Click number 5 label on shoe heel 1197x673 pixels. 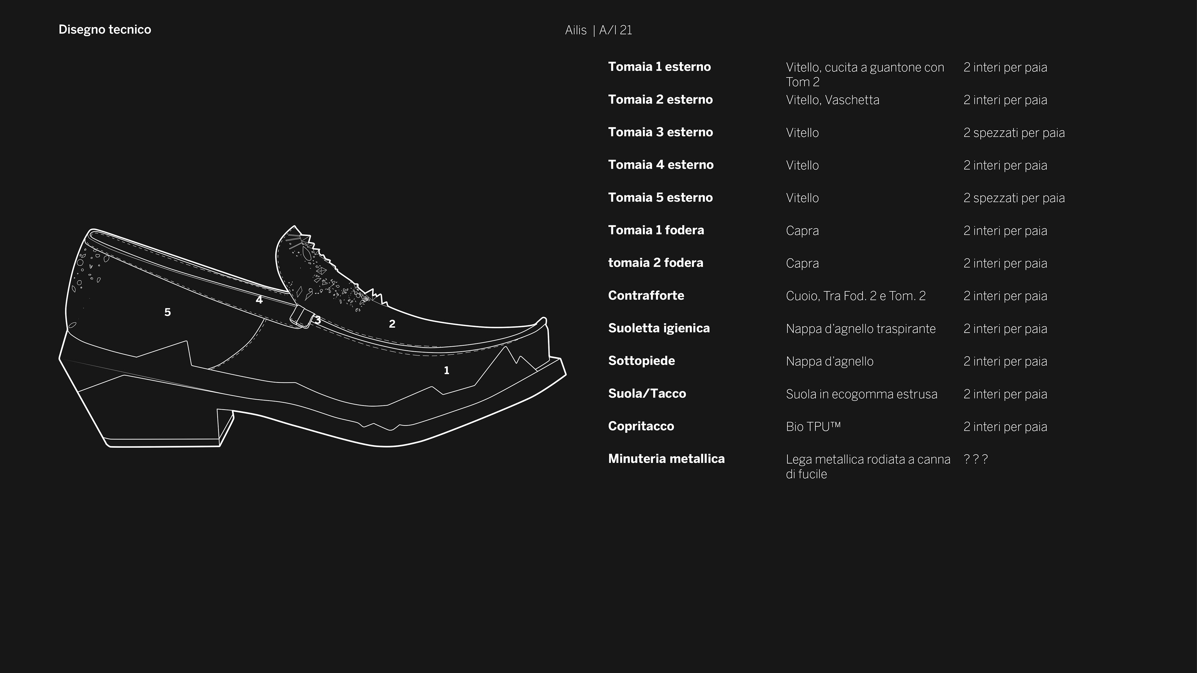[168, 312]
